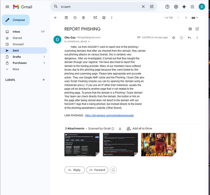
Task: Select the Sent folder
Action: (x=24, y=50)
